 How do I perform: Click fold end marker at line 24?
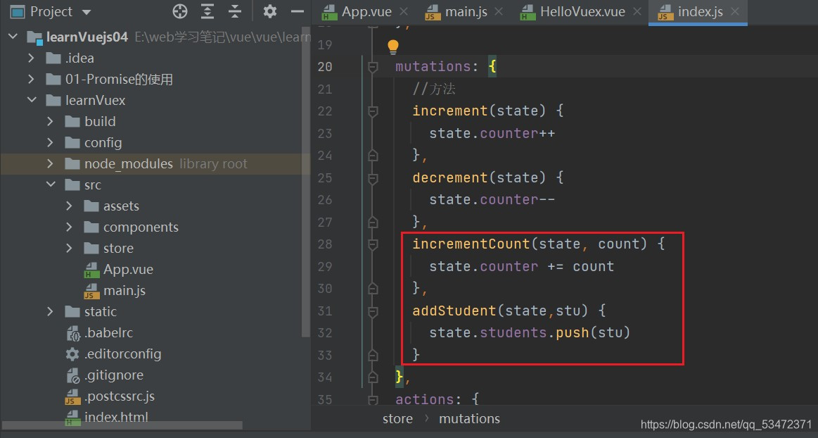(373, 156)
